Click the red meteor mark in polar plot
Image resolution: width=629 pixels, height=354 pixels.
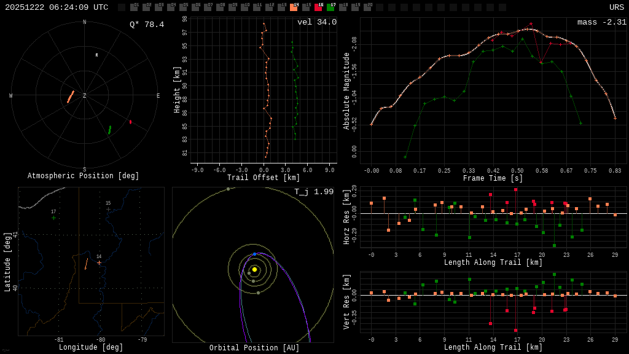click(x=130, y=122)
